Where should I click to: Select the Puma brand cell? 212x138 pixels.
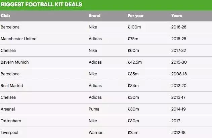click(94, 109)
